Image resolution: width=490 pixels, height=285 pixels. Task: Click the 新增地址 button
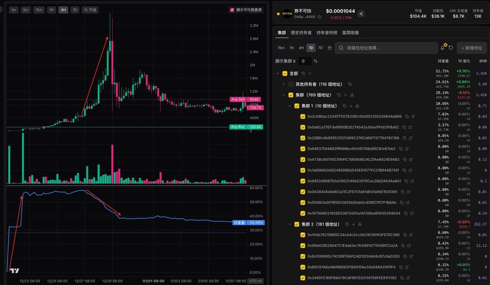click(x=472, y=48)
